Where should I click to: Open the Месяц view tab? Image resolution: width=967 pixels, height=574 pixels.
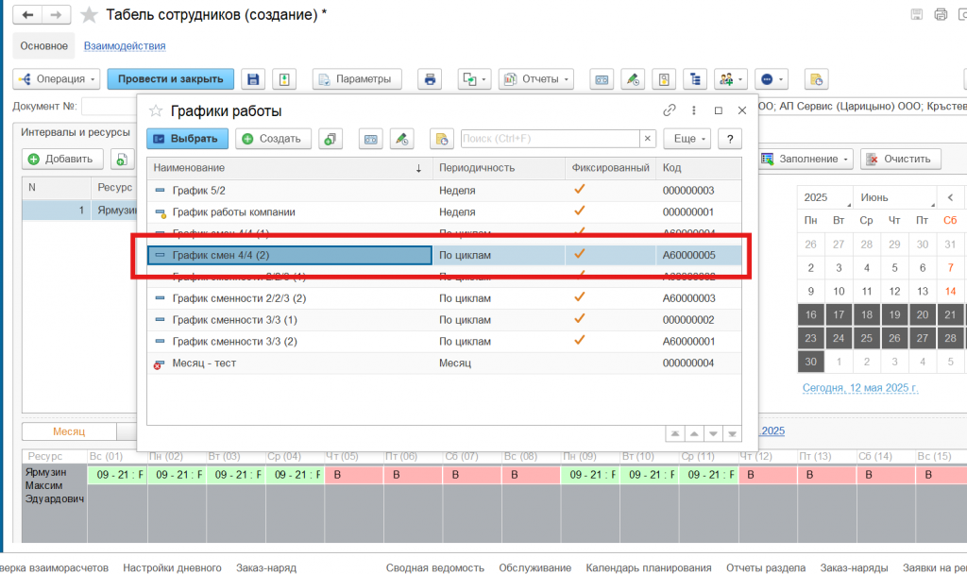68,431
